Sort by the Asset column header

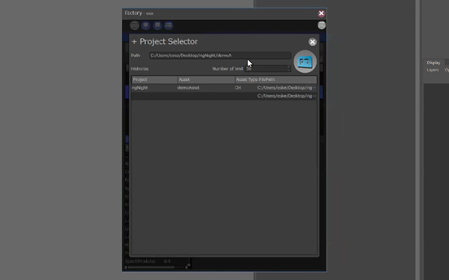(207, 80)
